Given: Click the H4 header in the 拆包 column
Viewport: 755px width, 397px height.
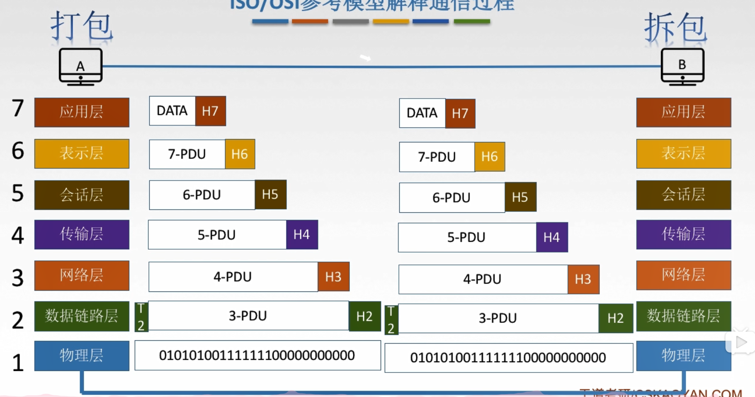Looking at the screenshot, I should coord(552,237).
